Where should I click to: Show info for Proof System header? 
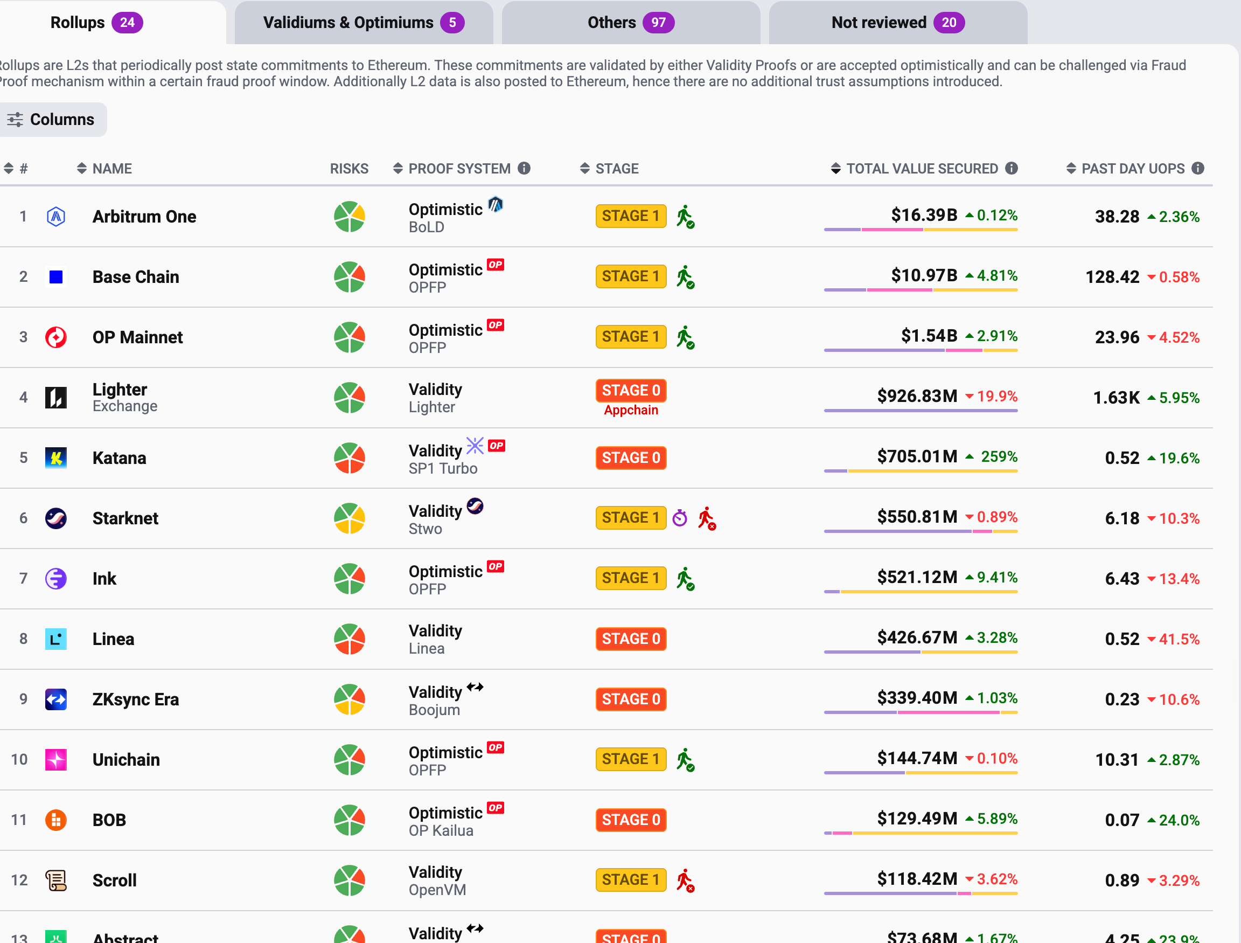coord(524,168)
